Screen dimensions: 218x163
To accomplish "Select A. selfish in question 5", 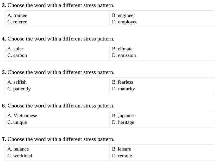I will click(x=17, y=82).
